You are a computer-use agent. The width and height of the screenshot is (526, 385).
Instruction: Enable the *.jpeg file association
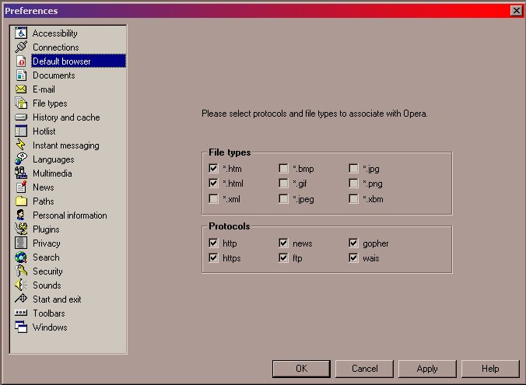click(283, 198)
